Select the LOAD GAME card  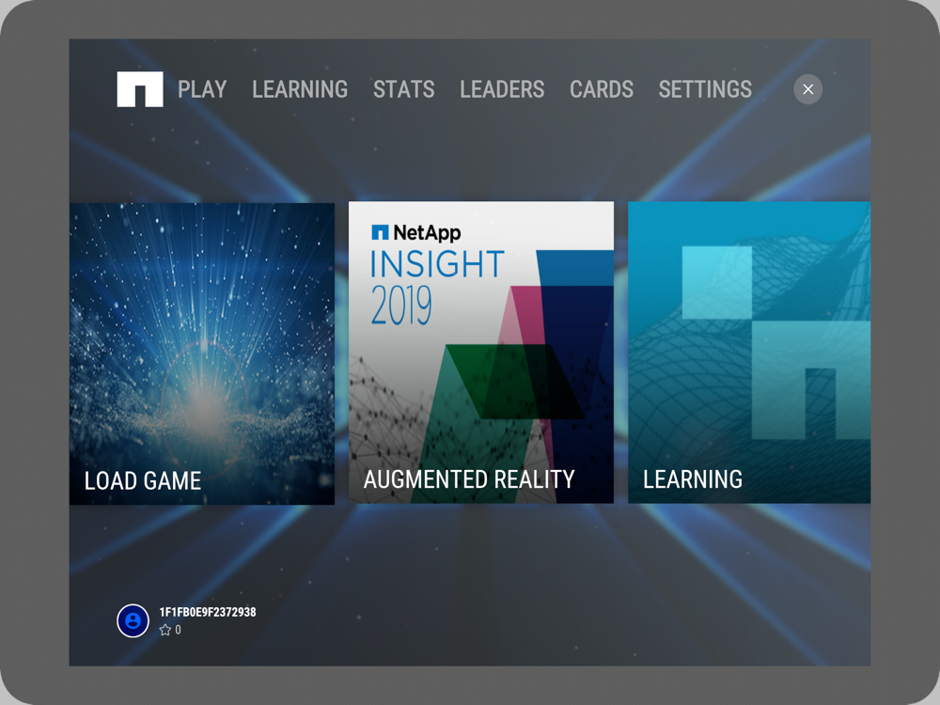point(202,353)
